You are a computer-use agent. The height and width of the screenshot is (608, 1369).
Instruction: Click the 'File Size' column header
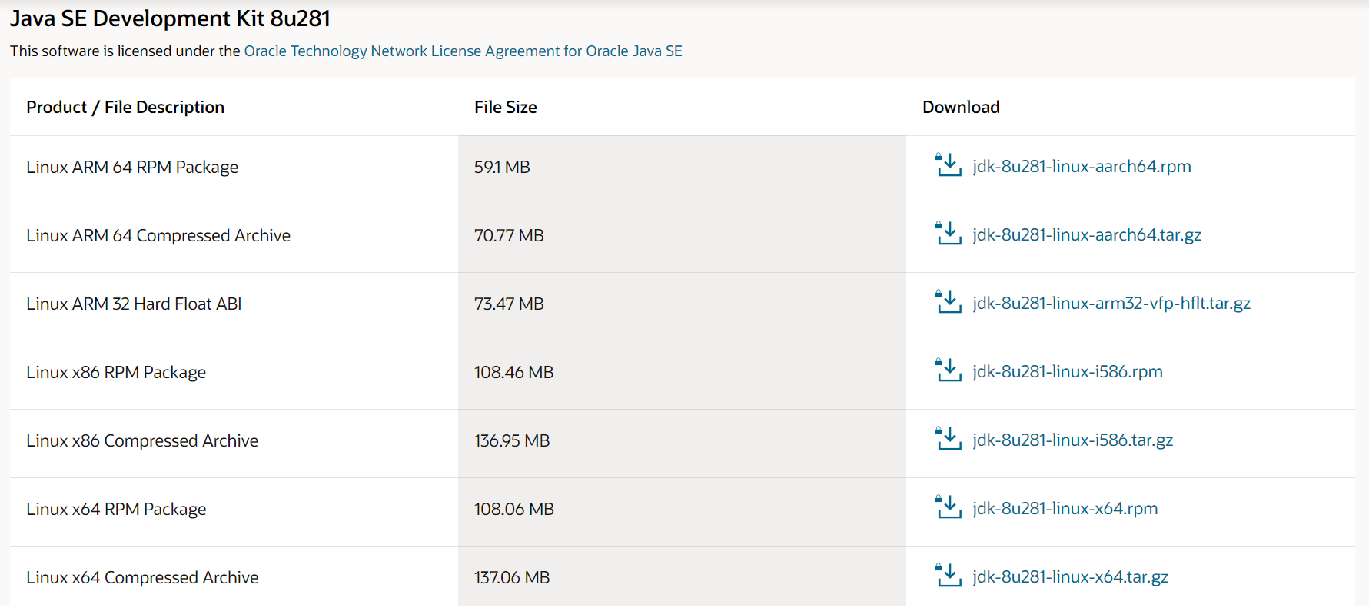coord(506,108)
